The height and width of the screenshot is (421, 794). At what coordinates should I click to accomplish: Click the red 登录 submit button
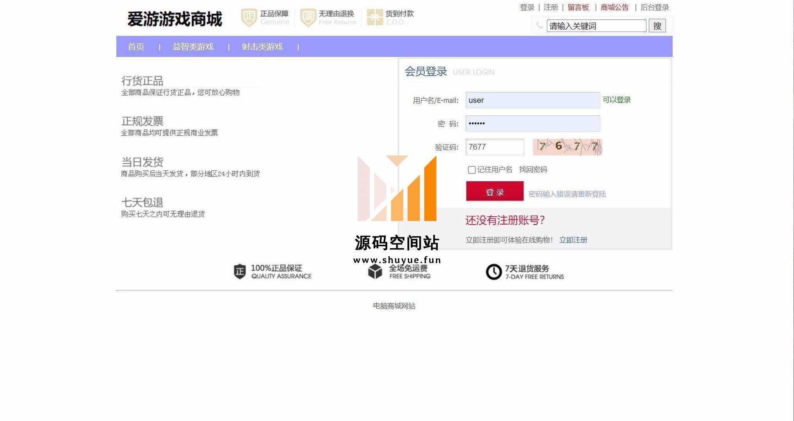tap(495, 191)
